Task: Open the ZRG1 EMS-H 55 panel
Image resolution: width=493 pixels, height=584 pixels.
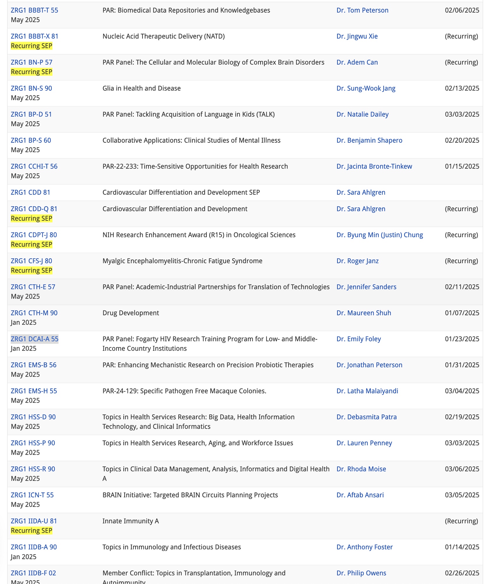Action: pos(34,391)
